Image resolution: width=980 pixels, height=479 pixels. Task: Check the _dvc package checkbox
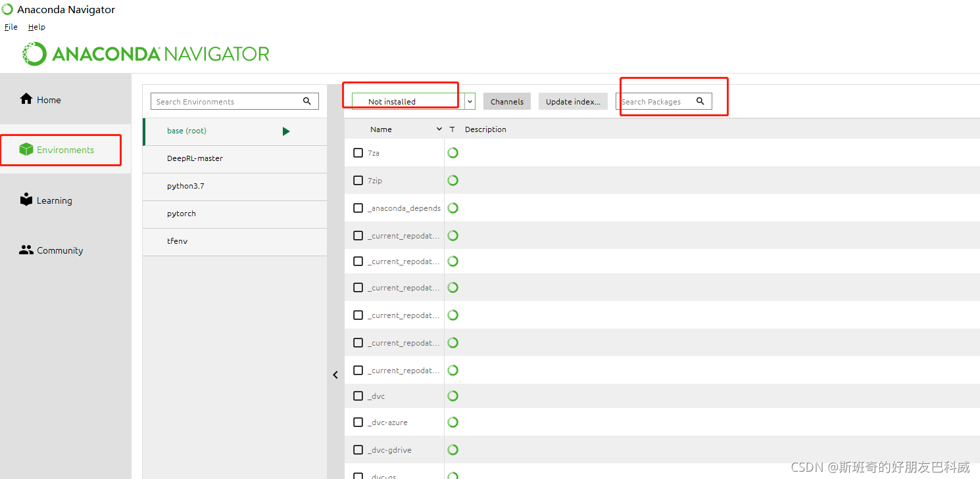[358, 396]
